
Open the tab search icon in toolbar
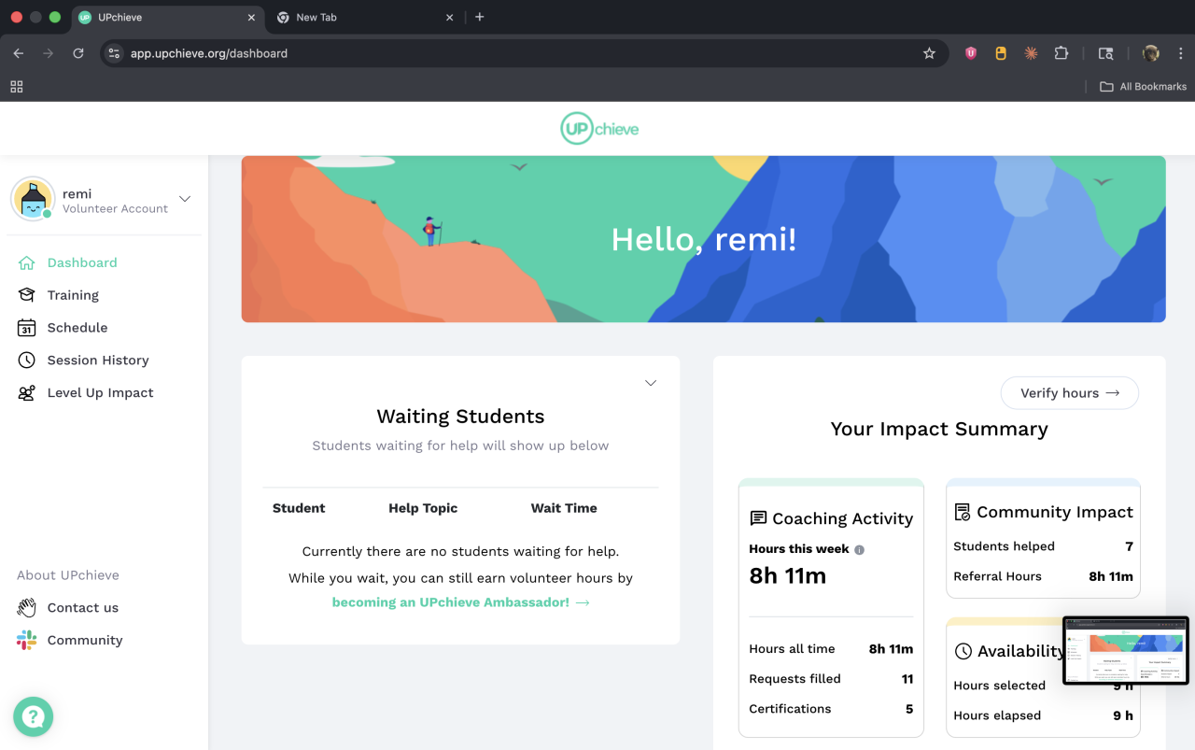click(x=1105, y=53)
